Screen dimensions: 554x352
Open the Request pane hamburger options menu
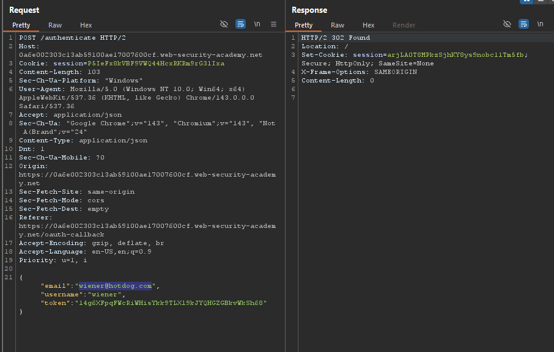tap(273, 24)
